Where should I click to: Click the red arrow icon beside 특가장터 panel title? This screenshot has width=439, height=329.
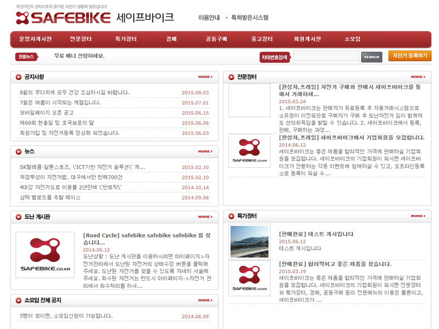[231, 216]
